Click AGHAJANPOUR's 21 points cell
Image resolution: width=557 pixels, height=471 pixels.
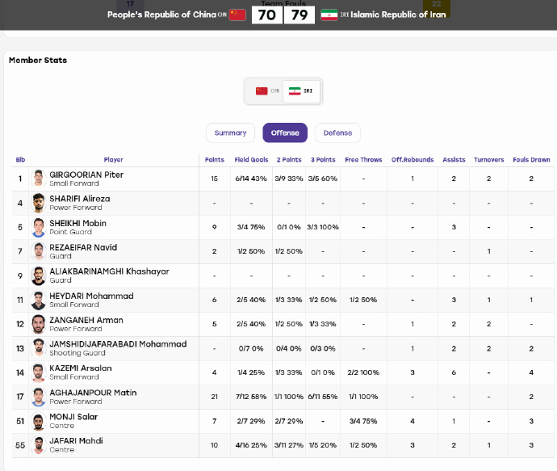pos(214,397)
